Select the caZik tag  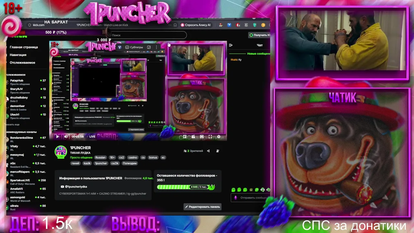click(115, 163)
